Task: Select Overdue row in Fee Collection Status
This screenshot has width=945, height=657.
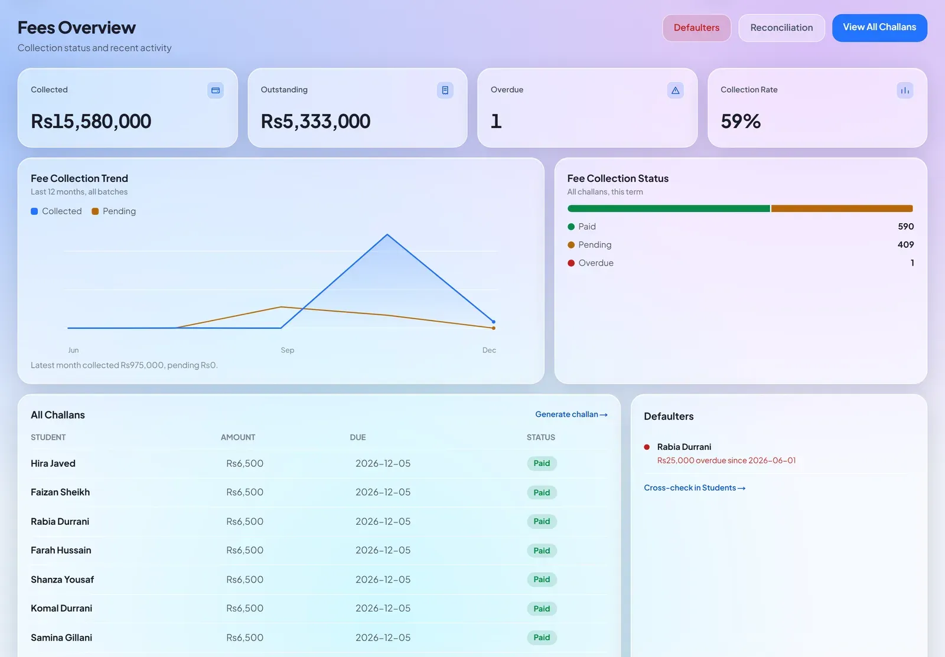Action: pos(741,263)
